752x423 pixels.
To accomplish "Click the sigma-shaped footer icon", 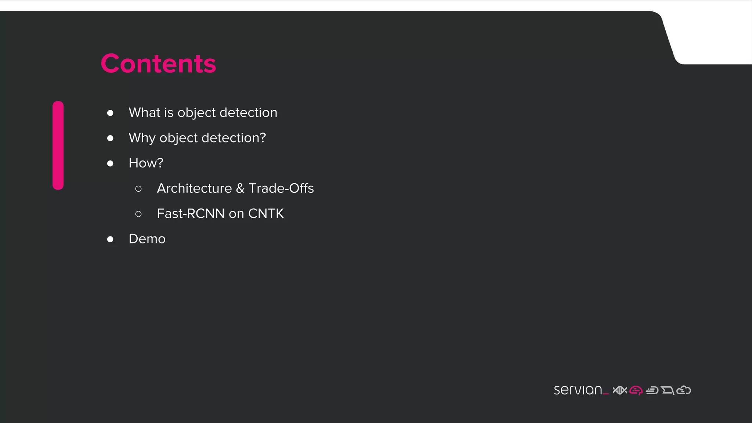I will pyautogui.click(x=668, y=390).
